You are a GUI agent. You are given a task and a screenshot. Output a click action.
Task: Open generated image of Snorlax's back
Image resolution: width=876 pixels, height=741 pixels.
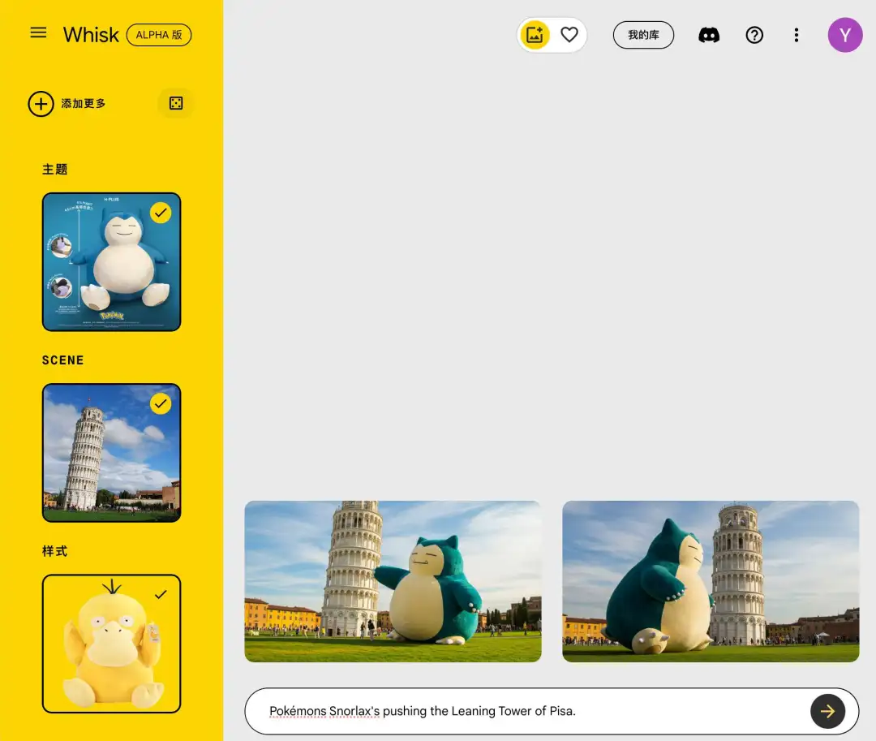point(711,581)
